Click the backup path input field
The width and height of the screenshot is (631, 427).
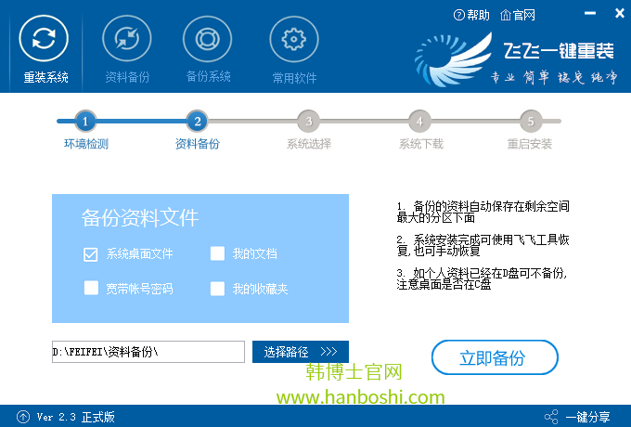point(148,352)
